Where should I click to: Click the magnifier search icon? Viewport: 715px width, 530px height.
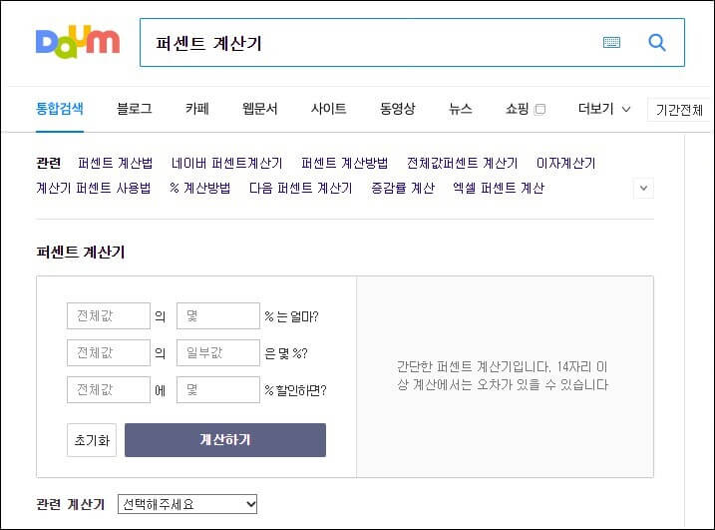coord(657,43)
